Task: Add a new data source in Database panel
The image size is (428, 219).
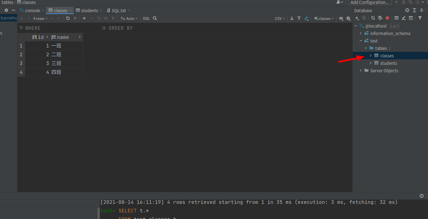Action: 357,18
